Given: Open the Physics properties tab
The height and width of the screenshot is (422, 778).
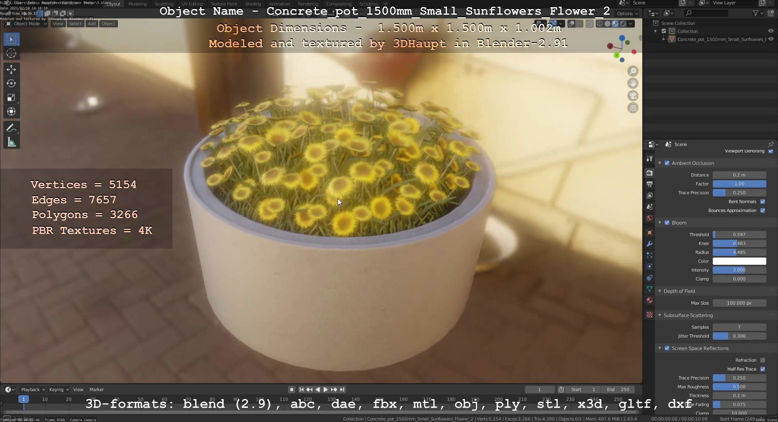Looking at the screenshot, I should pyautogui.click(x=649, y=266).
